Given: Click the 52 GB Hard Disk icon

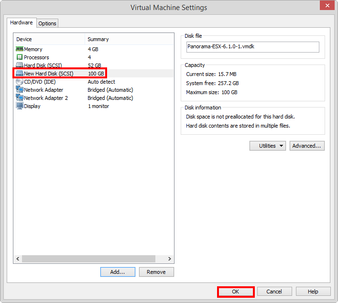Looking at the screenshot, I should [x=20, y=65].
